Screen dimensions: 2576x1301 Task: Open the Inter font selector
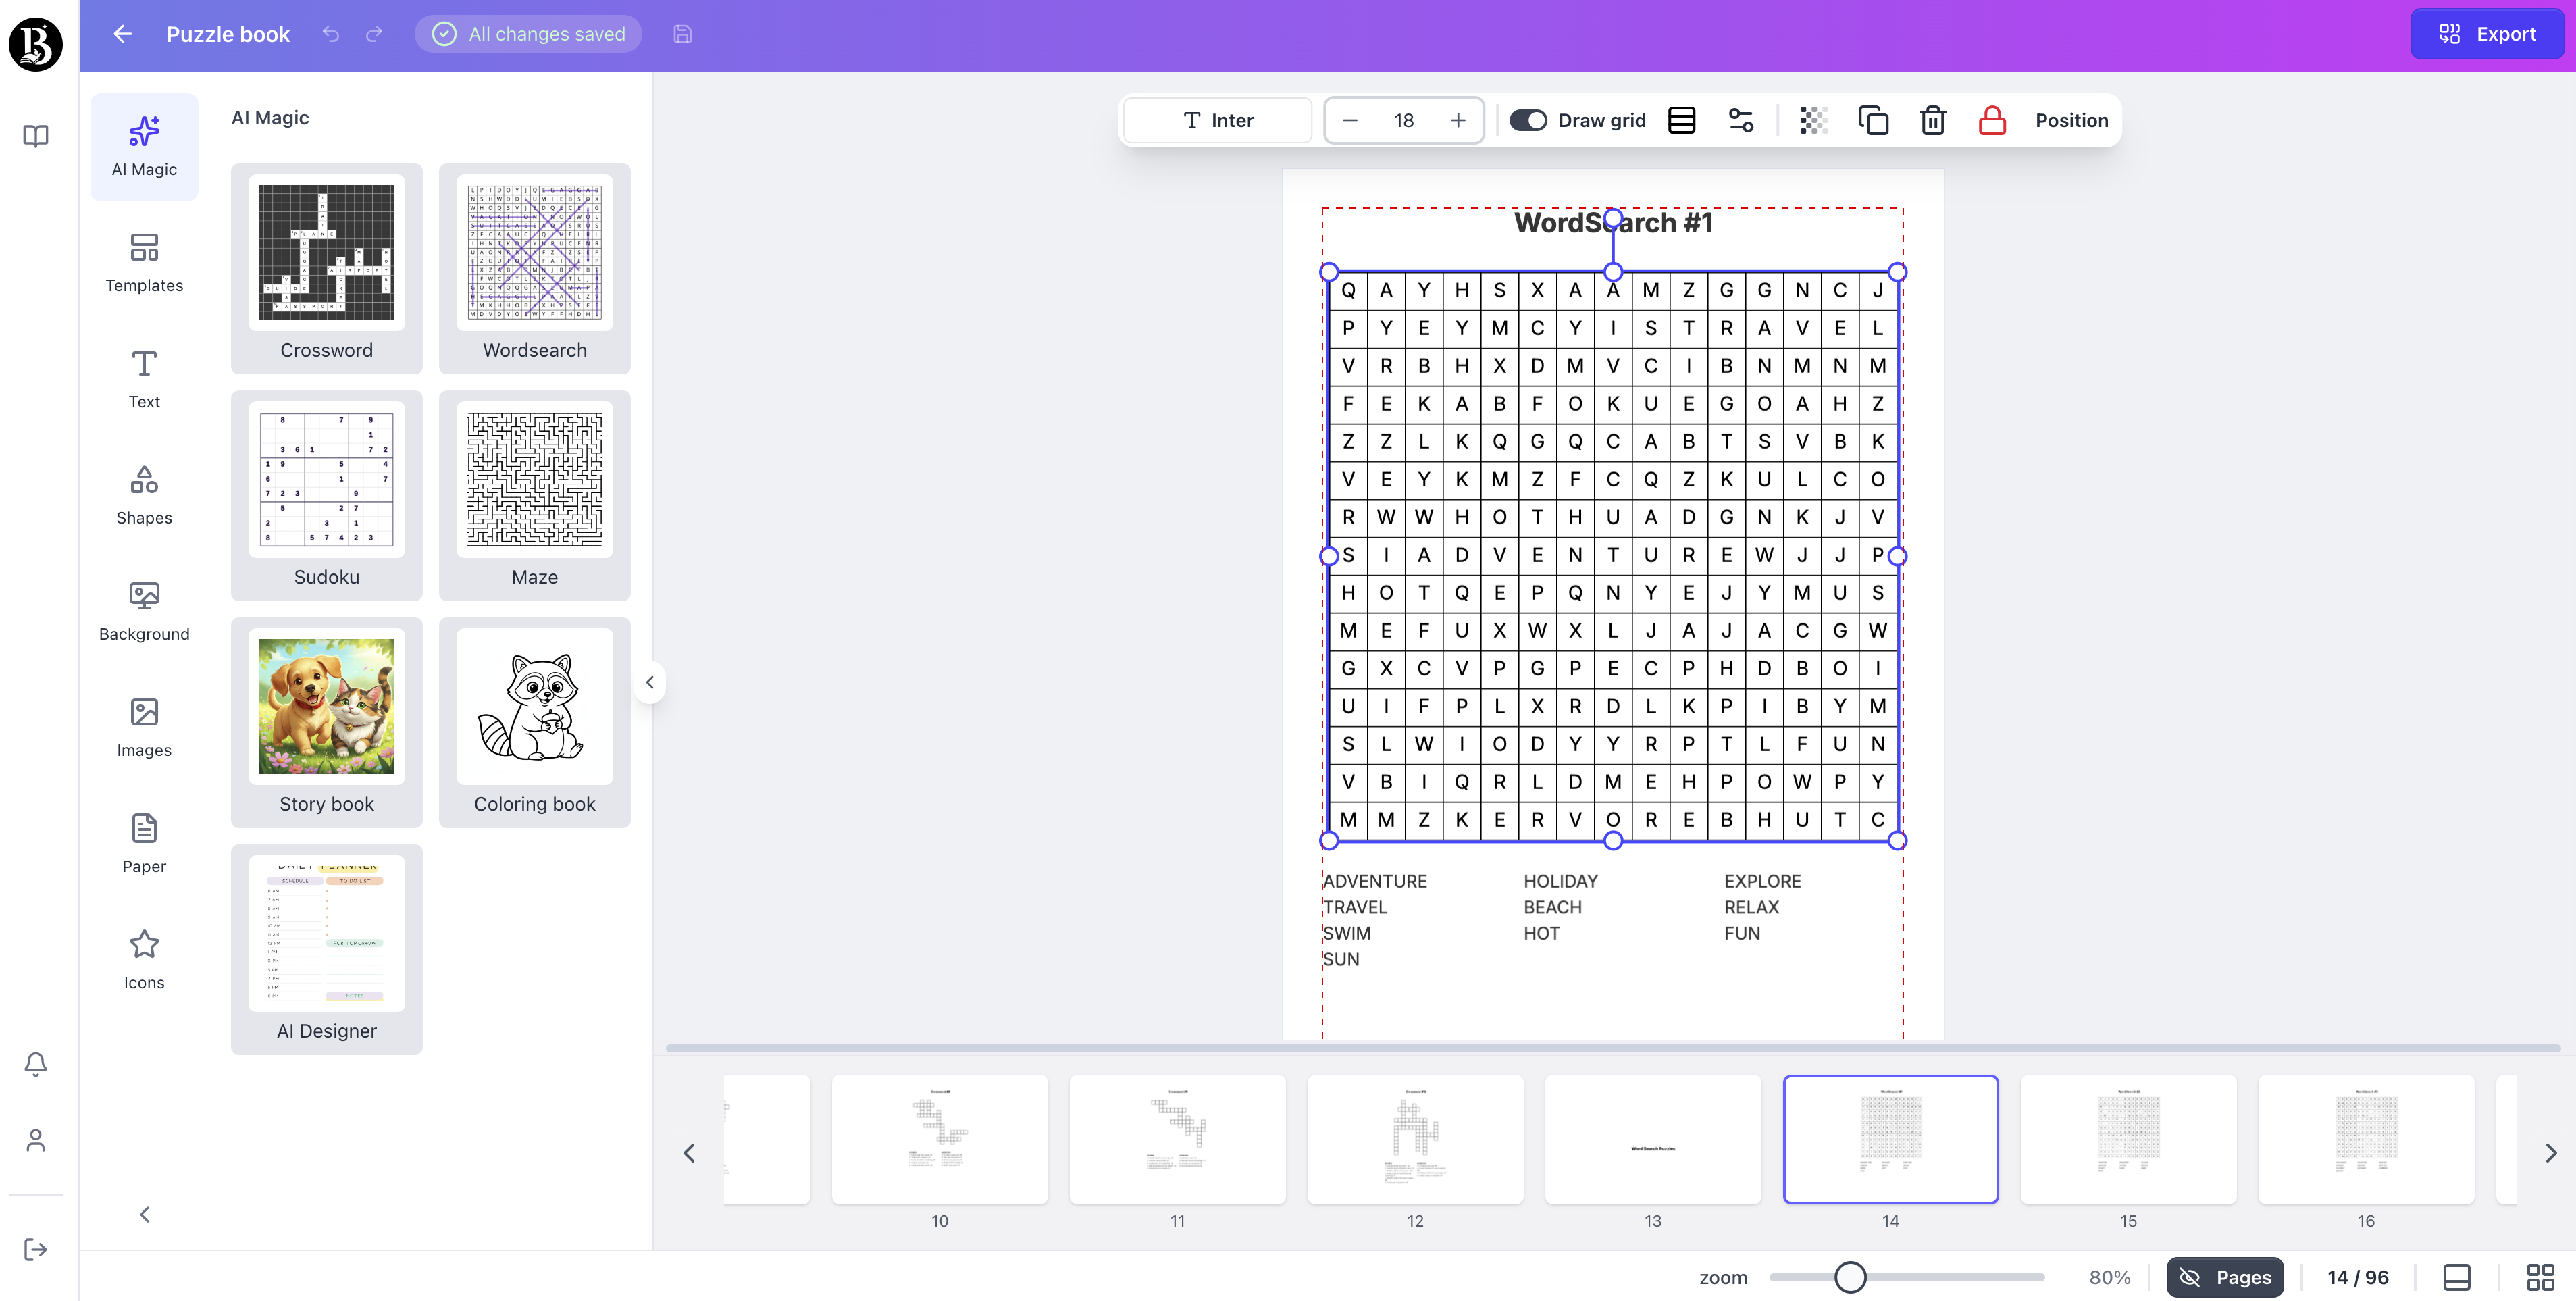pos(1217,120)
